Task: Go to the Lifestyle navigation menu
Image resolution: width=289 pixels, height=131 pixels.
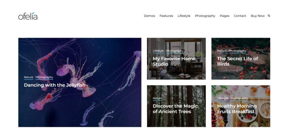Action: coord(184,16)
